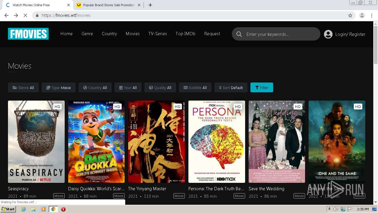Open File Explorer from taskbar
This screenshot has height=213, width=378.
coord(33,209)
